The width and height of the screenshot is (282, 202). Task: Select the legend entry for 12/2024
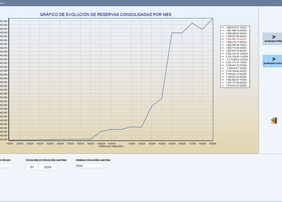point(235,59)
